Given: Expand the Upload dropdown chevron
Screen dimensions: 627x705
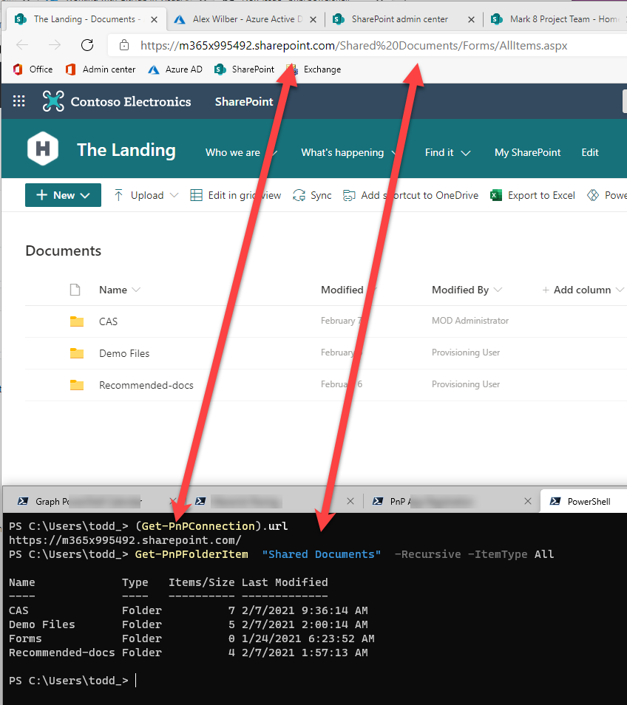Looking at the screenshot, I should tap(174, 195).
